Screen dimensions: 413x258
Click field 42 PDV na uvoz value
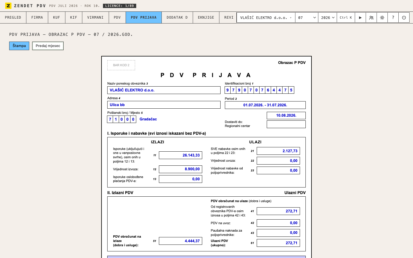tap(278, 223)
